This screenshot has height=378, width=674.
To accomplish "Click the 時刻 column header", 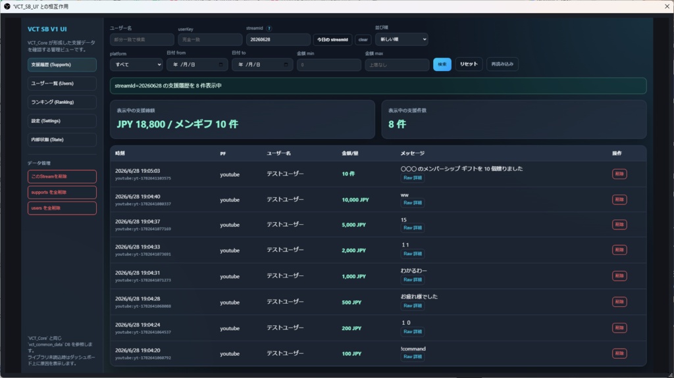I will [x=120, y=153].
